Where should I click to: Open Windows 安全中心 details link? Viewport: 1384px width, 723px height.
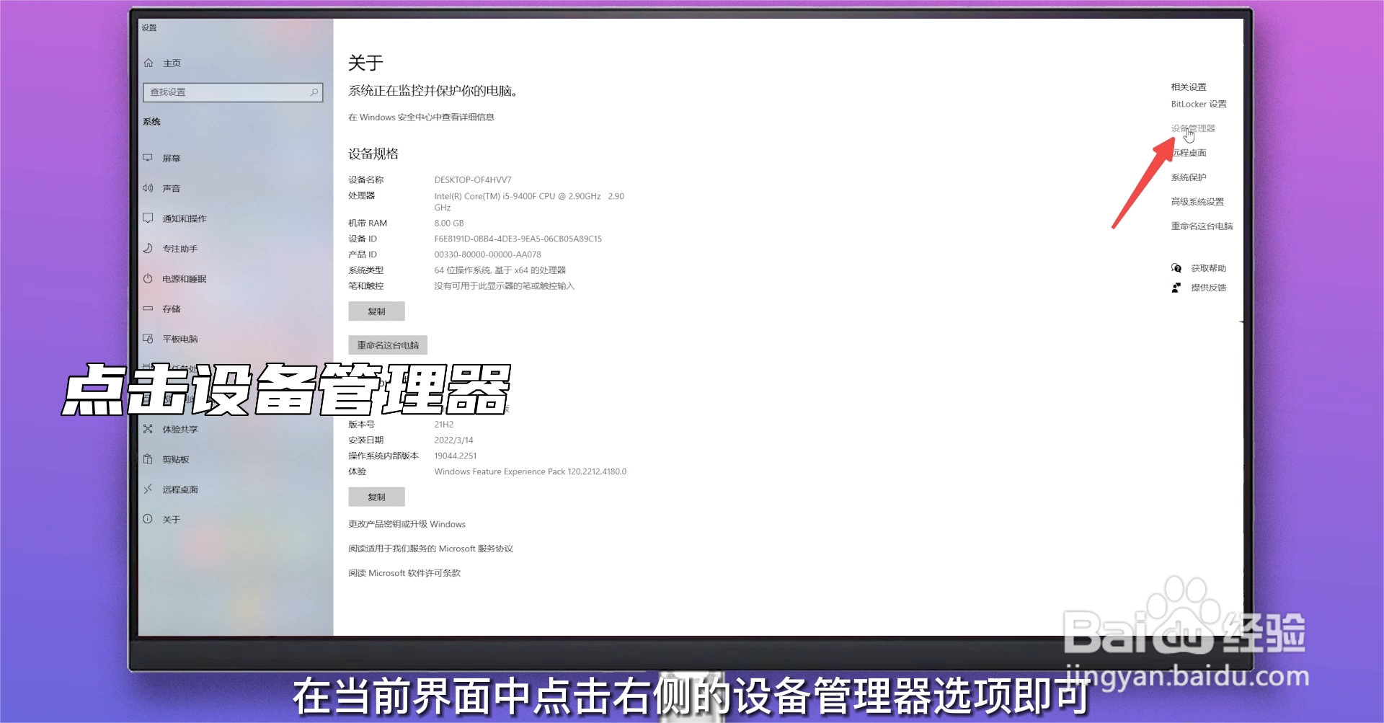pyautogui.click(x=421, y=117)
